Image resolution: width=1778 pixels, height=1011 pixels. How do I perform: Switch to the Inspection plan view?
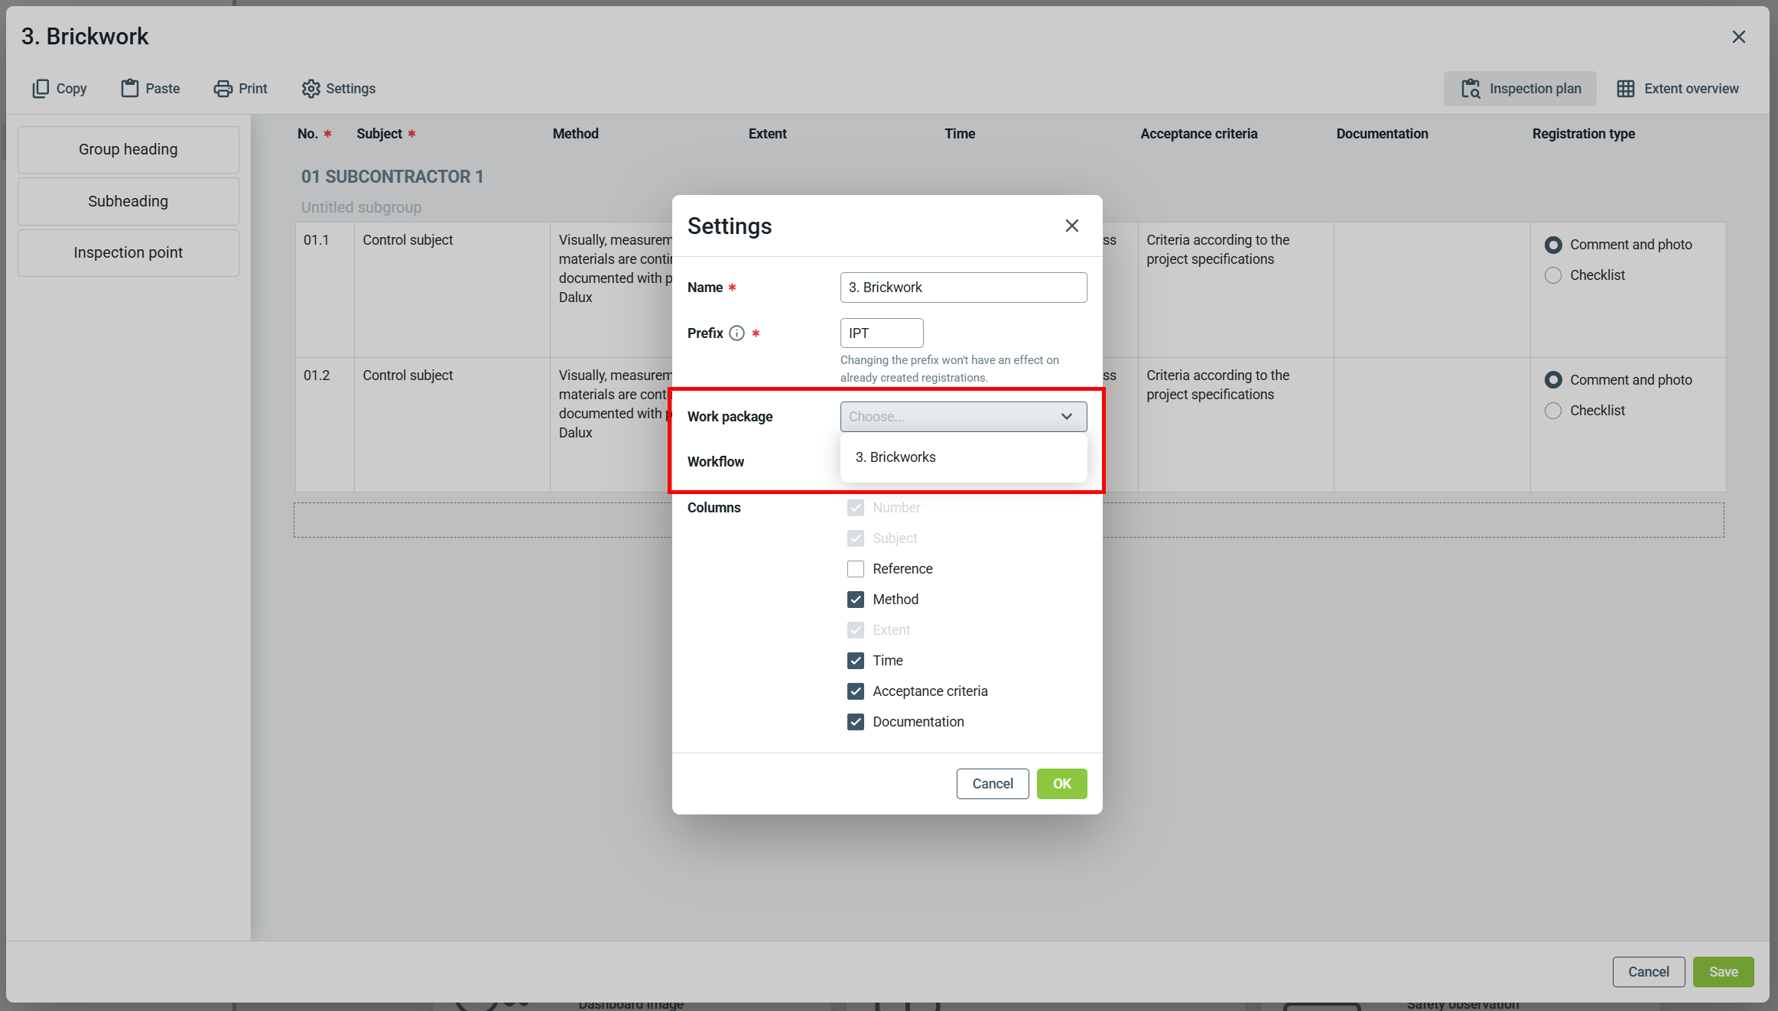(1520, 89)
